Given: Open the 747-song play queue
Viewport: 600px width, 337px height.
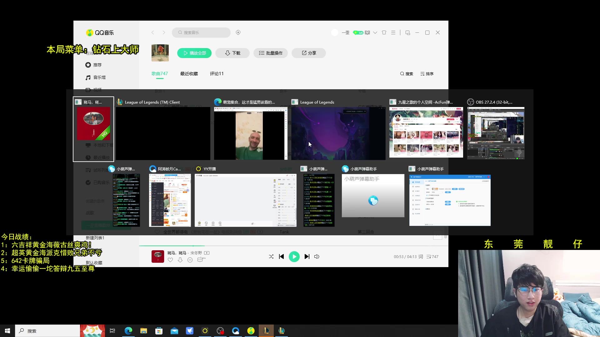Looking at the screenshot, I should coord(432,256).
